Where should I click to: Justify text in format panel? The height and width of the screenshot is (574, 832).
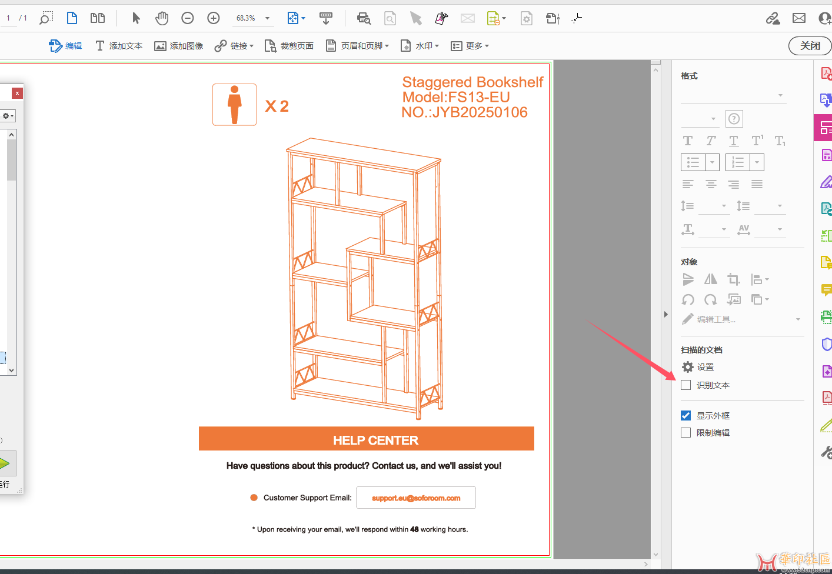(x=757, y=184)
